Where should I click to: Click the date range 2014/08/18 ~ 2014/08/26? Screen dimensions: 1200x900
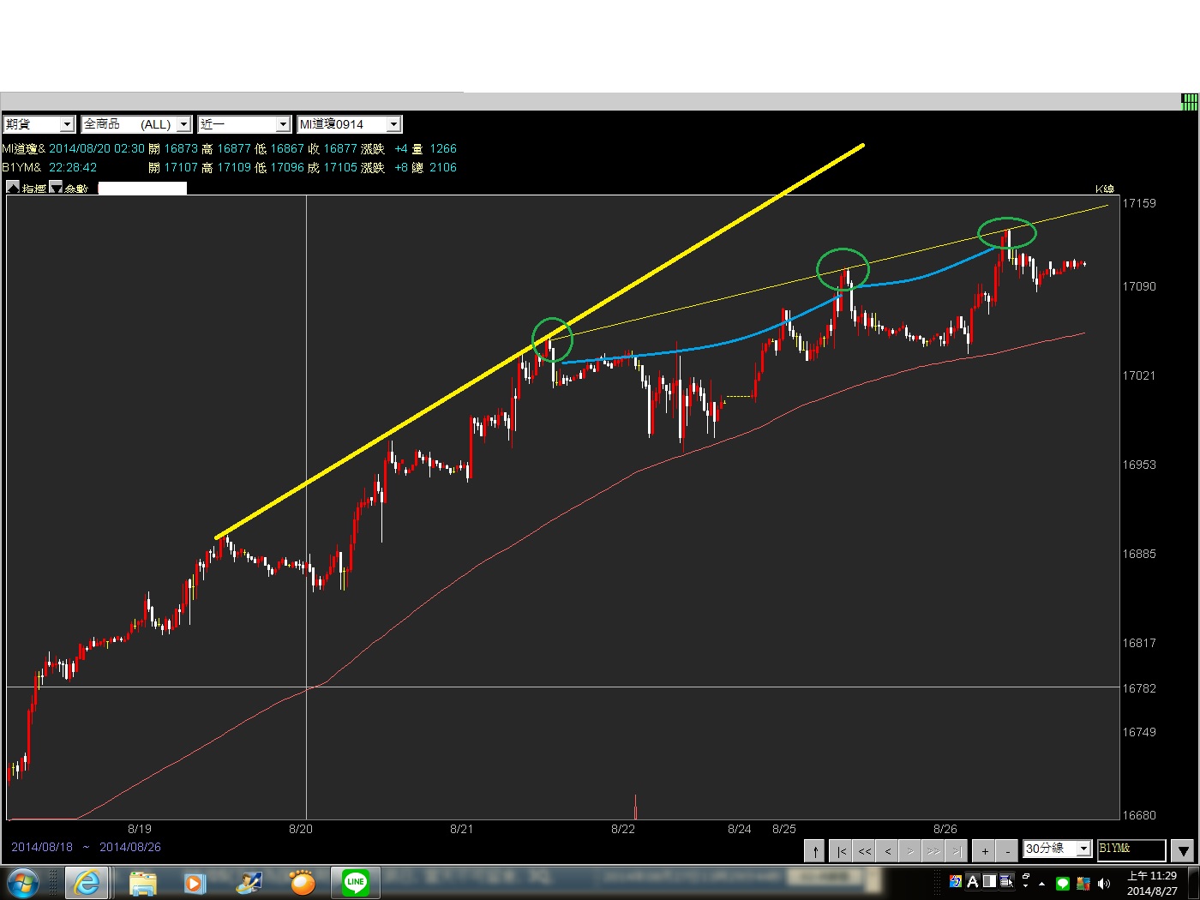point(86,847)
